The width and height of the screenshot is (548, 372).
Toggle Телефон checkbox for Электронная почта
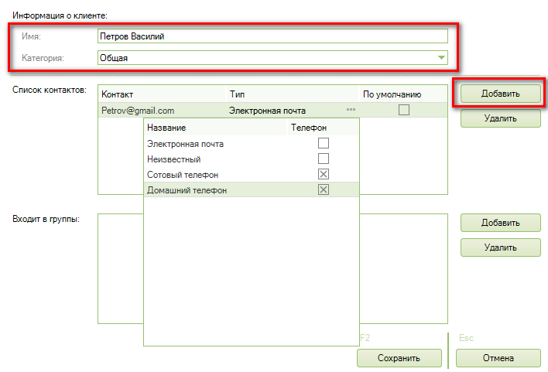324,143
